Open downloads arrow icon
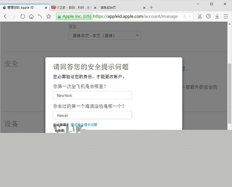Viewport: 232px width, 187px height. coord(217,16)
